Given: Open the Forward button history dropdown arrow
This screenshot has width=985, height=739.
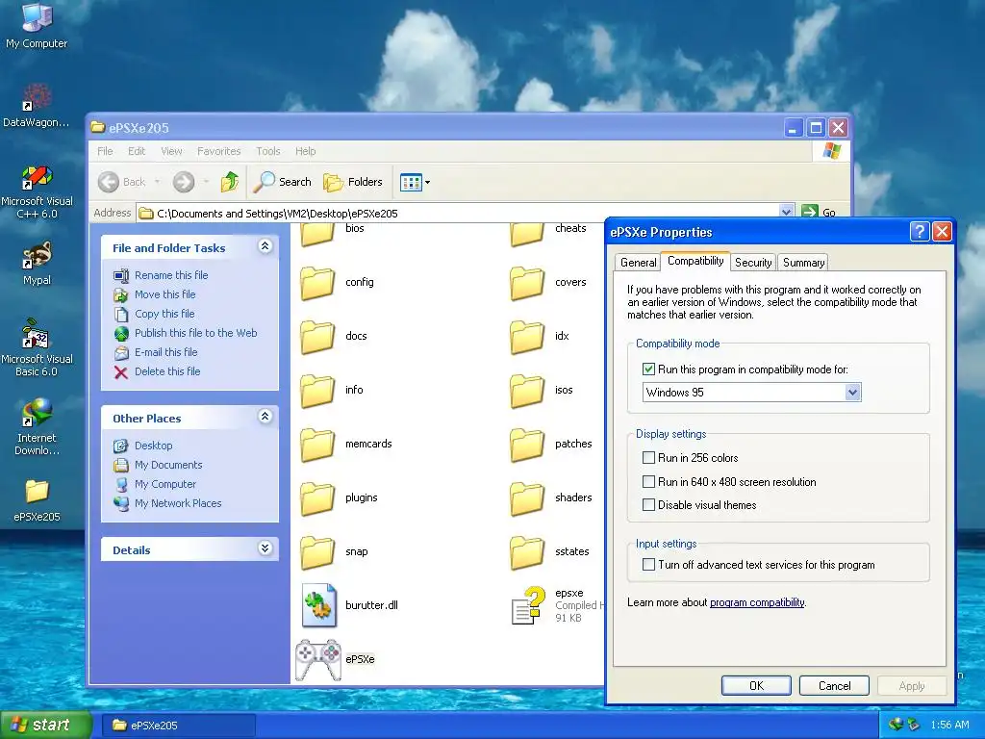Looking at the screenshot, I should [206, 182].
